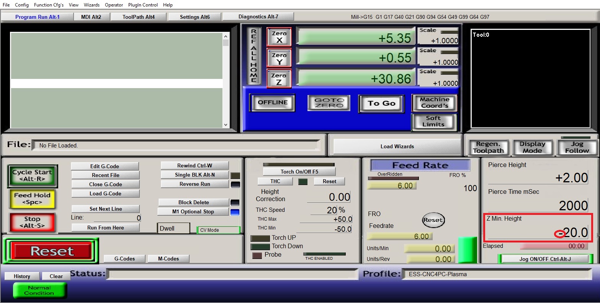
Task: Zero the Y axis DRO
Action: pos(279,58)
